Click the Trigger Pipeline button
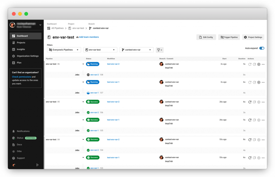This screenshot has width=275, height=177. click(x=229, y=37)
